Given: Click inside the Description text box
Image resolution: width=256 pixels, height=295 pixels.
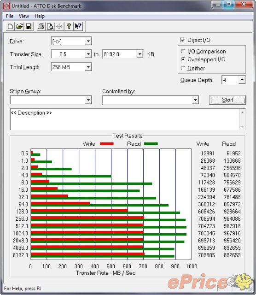Looking at the screenshot, I should (x=124, y=119).
